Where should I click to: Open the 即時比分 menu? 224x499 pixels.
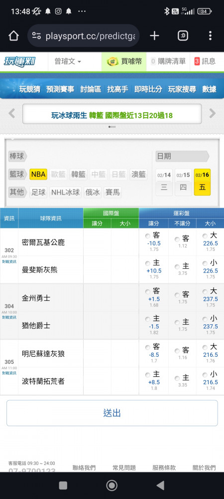148,89
